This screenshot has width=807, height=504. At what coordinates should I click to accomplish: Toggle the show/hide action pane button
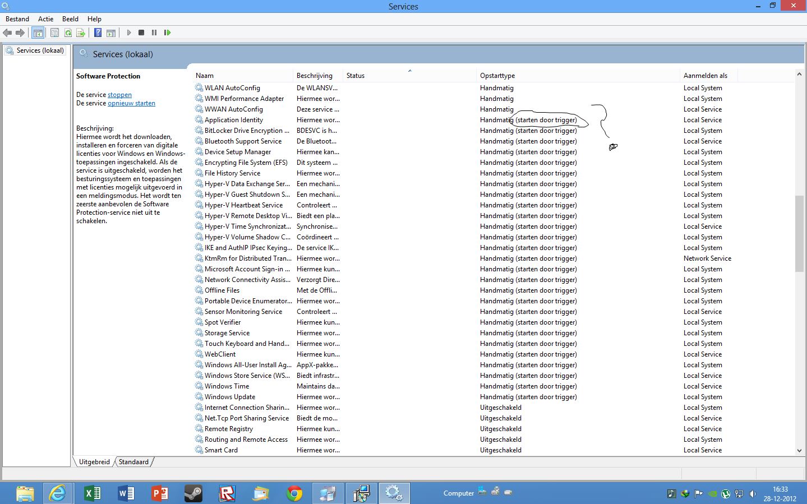pos(111,33)
